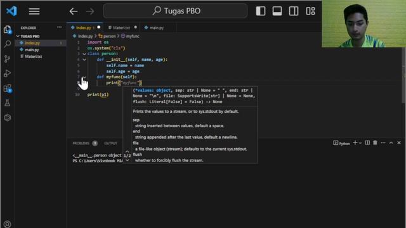The image size is (406, 228).
Task: Click the self.name = name line
Action: tap(125, 65)
